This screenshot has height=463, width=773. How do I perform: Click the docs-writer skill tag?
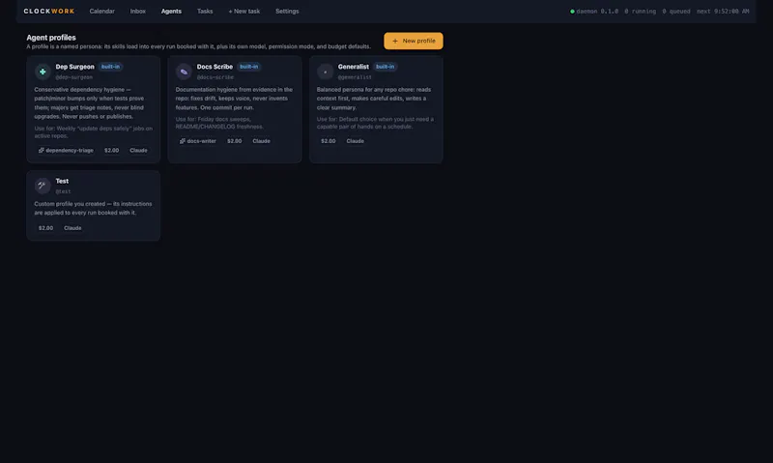coord(198,141)
